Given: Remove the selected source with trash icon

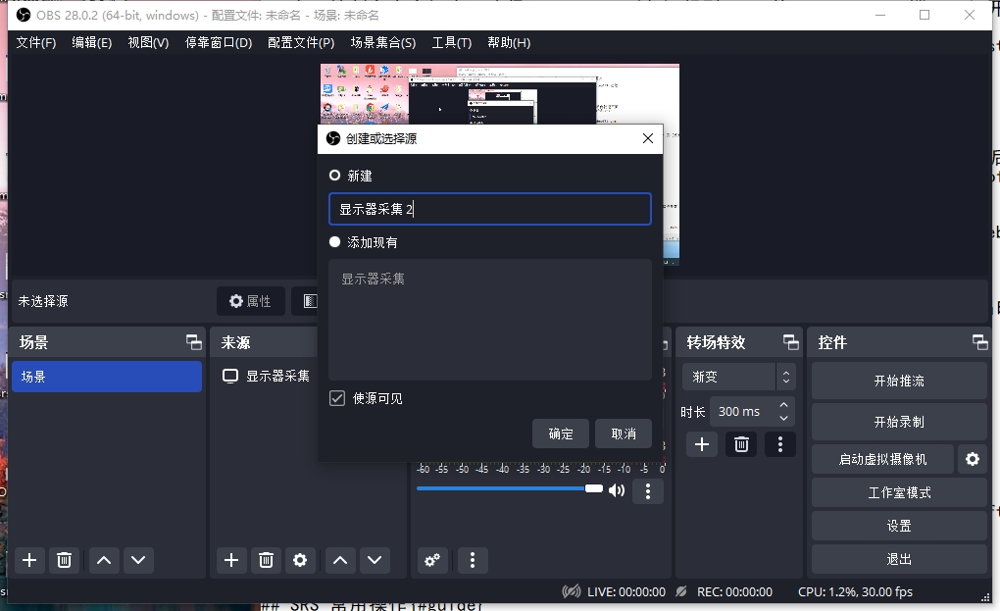Looking at the screenshot, I should coord(266,560).
